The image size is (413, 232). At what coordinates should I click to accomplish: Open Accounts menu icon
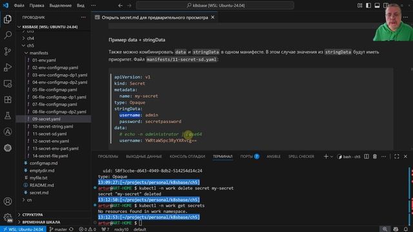click(8, 201)
